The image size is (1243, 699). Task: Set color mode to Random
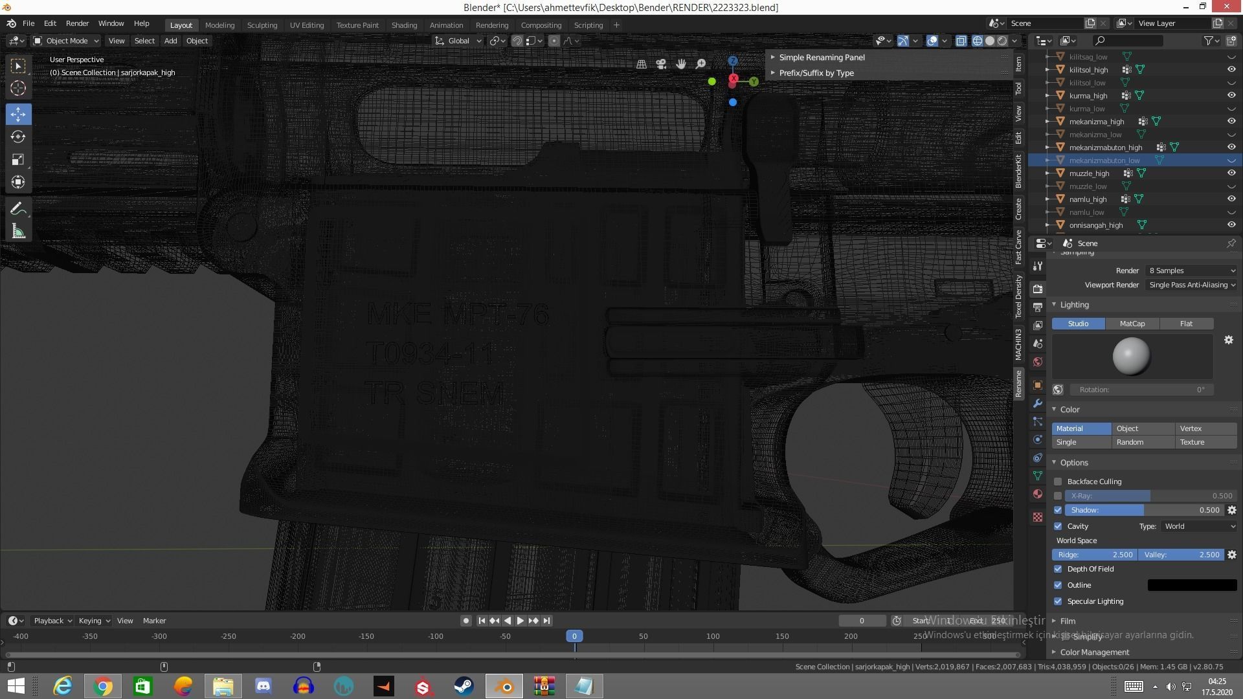click(1143, 442)
